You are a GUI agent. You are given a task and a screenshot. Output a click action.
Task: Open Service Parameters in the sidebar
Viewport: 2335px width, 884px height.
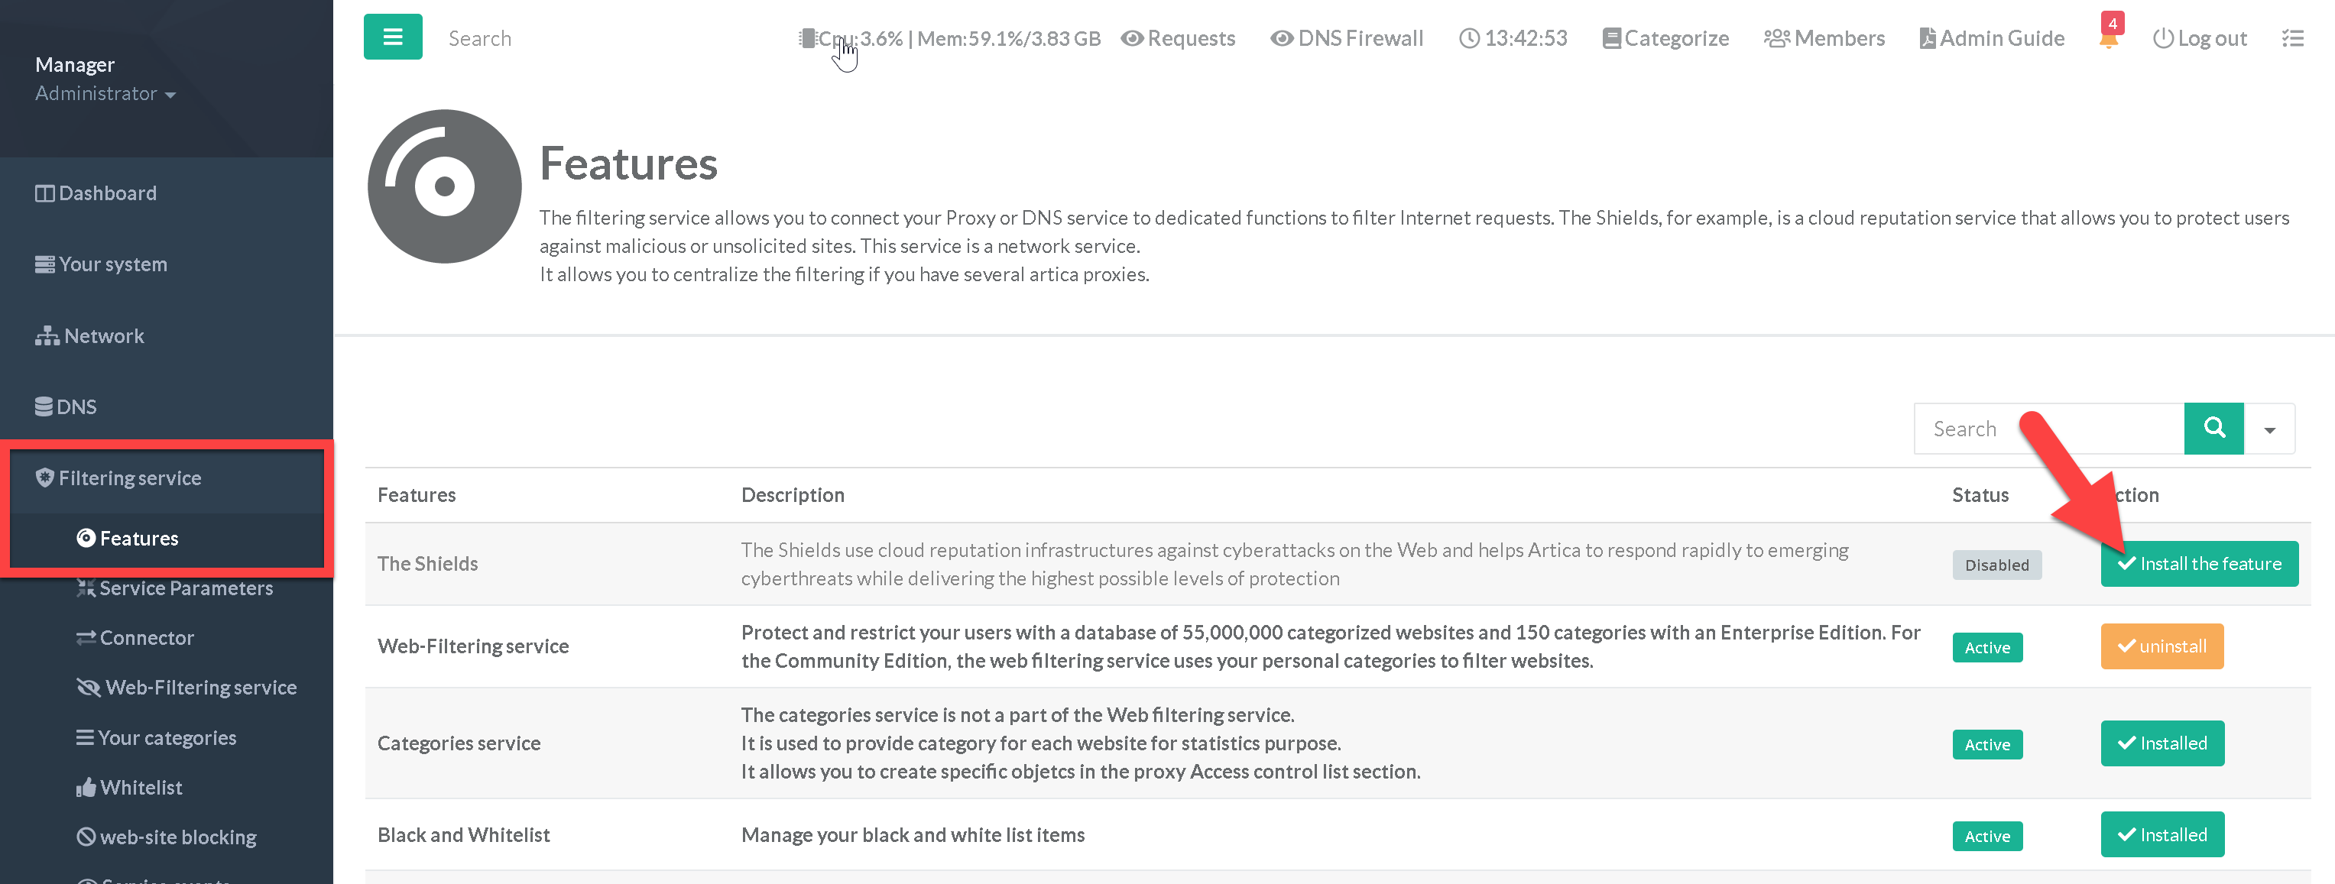click(x=175, y=588)
